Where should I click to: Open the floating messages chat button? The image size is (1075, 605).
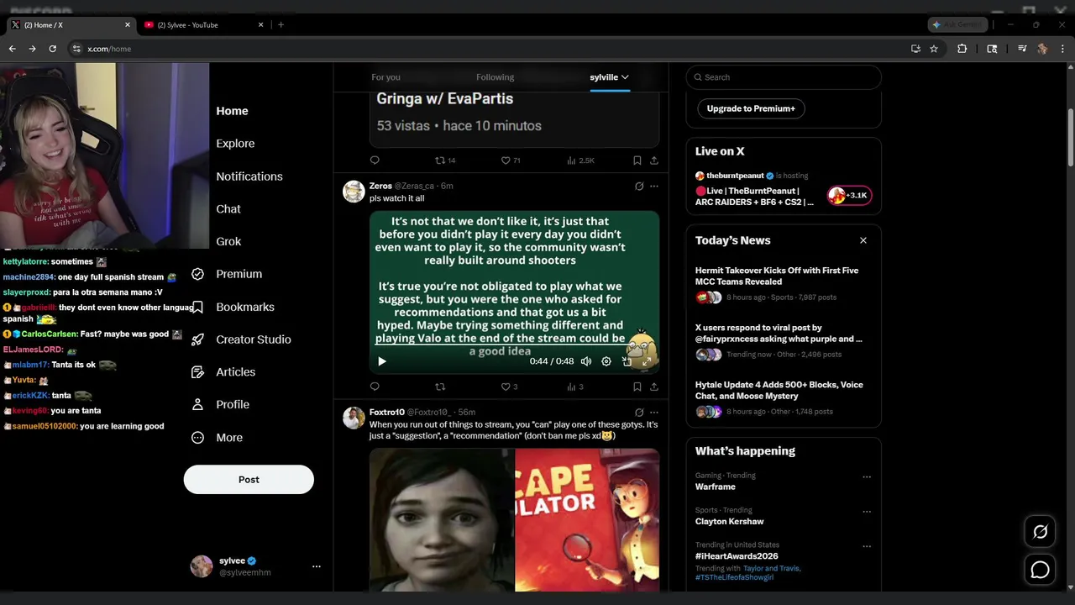1040,570
